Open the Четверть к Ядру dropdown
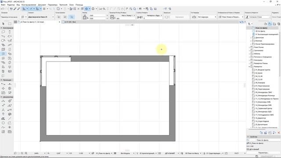 coord(154,16)
